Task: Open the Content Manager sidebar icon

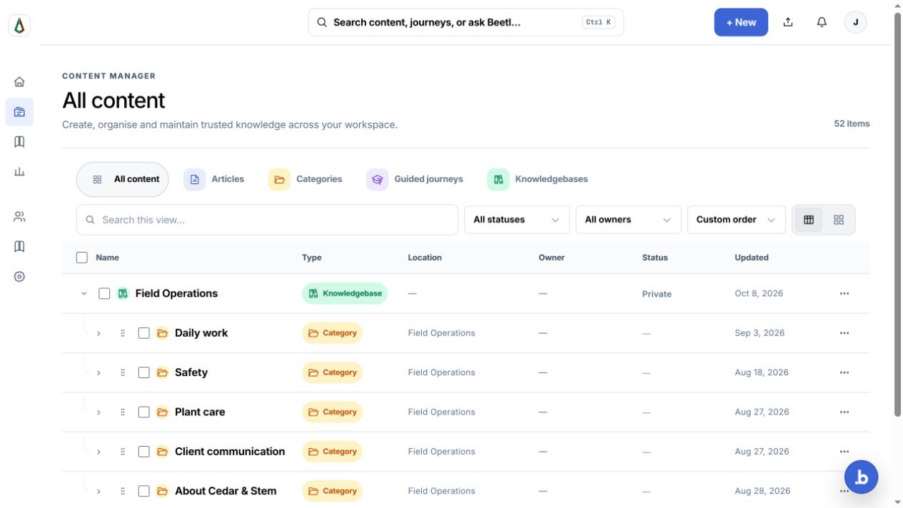Action: tap(19, 112)
